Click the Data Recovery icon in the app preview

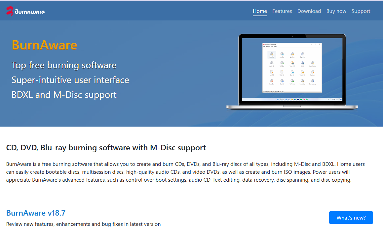312,81
